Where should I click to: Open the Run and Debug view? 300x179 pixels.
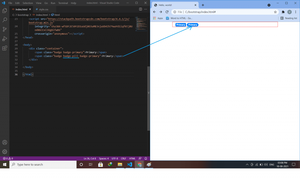click(x=5, y=39)
